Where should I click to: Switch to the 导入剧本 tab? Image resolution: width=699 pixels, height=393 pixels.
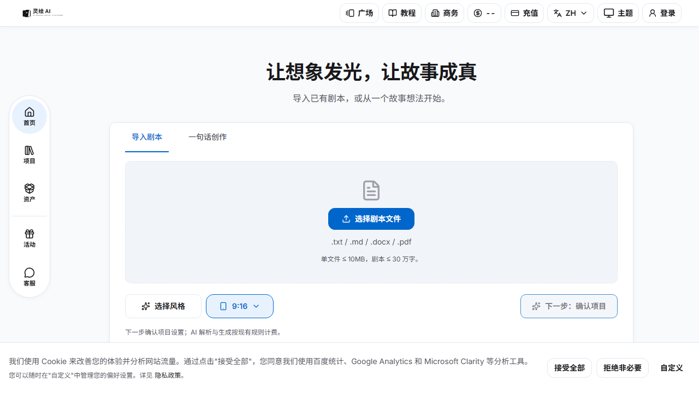pos(147,137)
